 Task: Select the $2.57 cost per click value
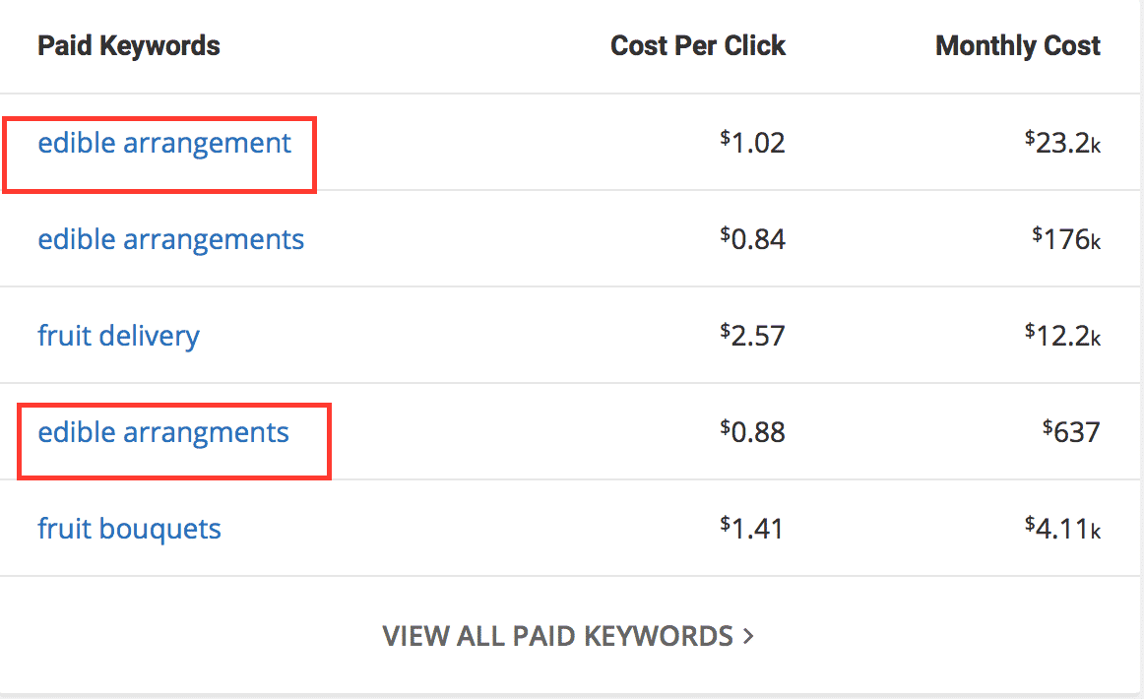[x=752, y=335]
